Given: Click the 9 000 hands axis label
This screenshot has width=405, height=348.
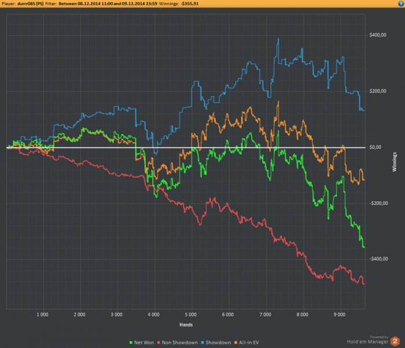Looking at the screenshot, I should point(340,315).
